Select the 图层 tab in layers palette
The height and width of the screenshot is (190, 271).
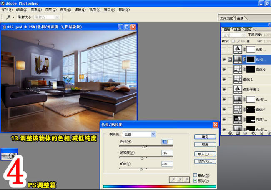227,29
